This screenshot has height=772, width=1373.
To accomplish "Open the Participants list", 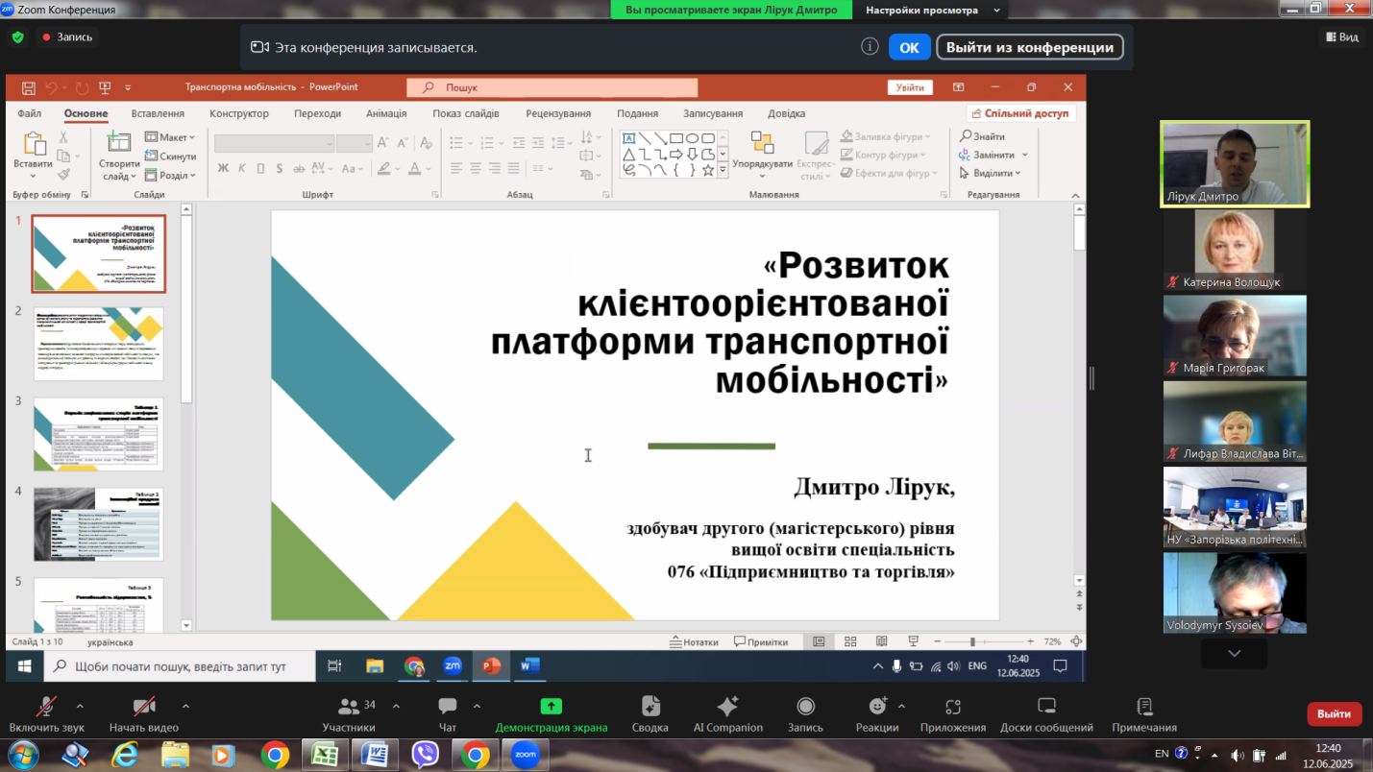I will (x=349, y=708).
